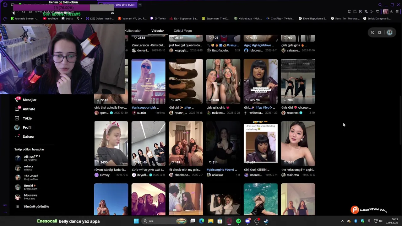The image size is (402, 226).
Task: Open Spotify from the taskbar
Action: [x=238, y=221]
